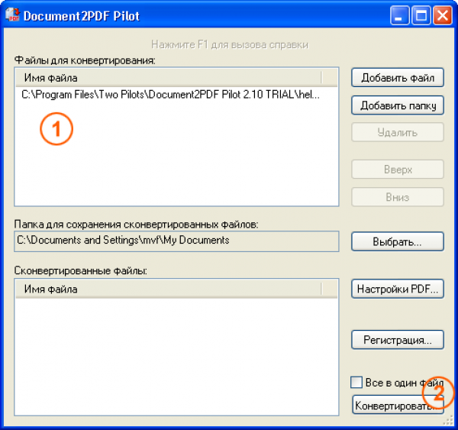Open Настройки PDF... settings
Viewport: 458px width, 430px height.
[398, 289]
